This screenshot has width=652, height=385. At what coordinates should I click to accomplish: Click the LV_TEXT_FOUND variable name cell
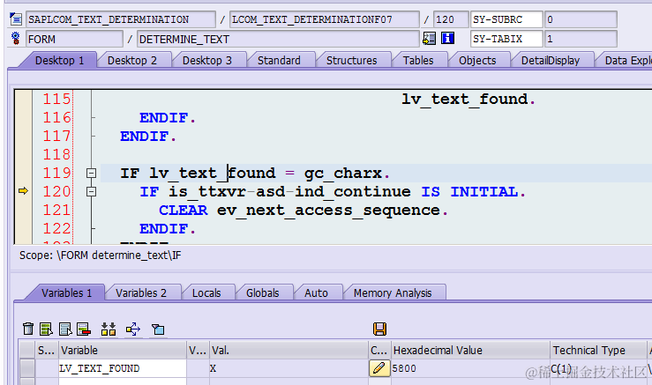[123, 368]
